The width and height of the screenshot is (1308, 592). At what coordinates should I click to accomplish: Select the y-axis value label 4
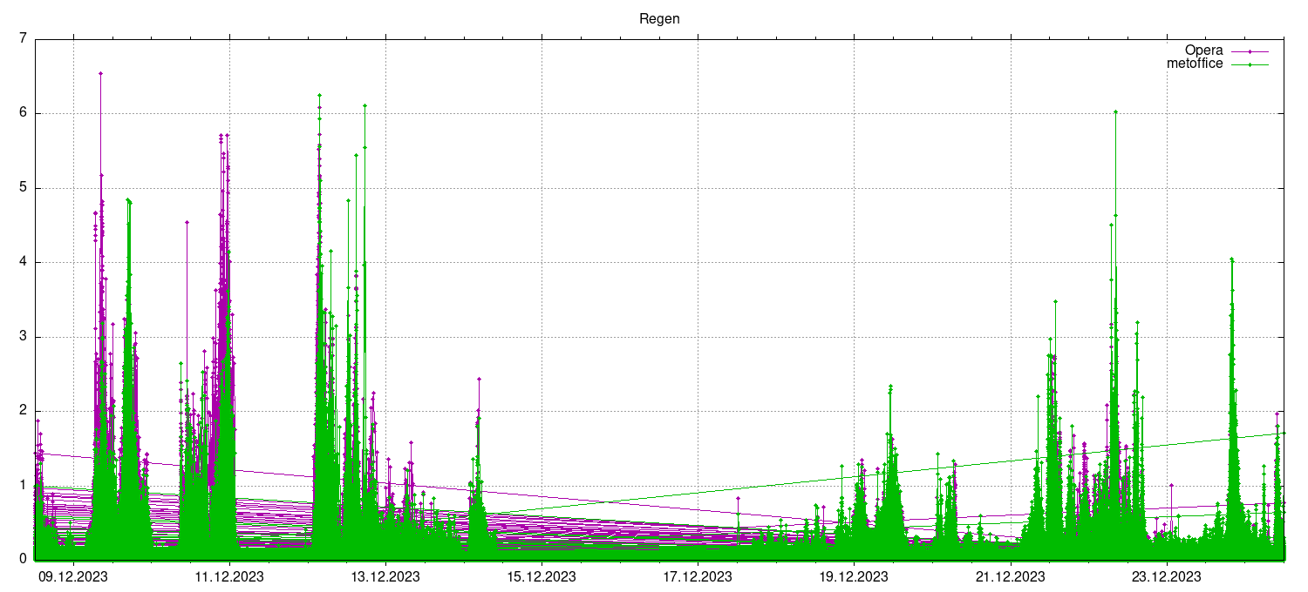23,262
